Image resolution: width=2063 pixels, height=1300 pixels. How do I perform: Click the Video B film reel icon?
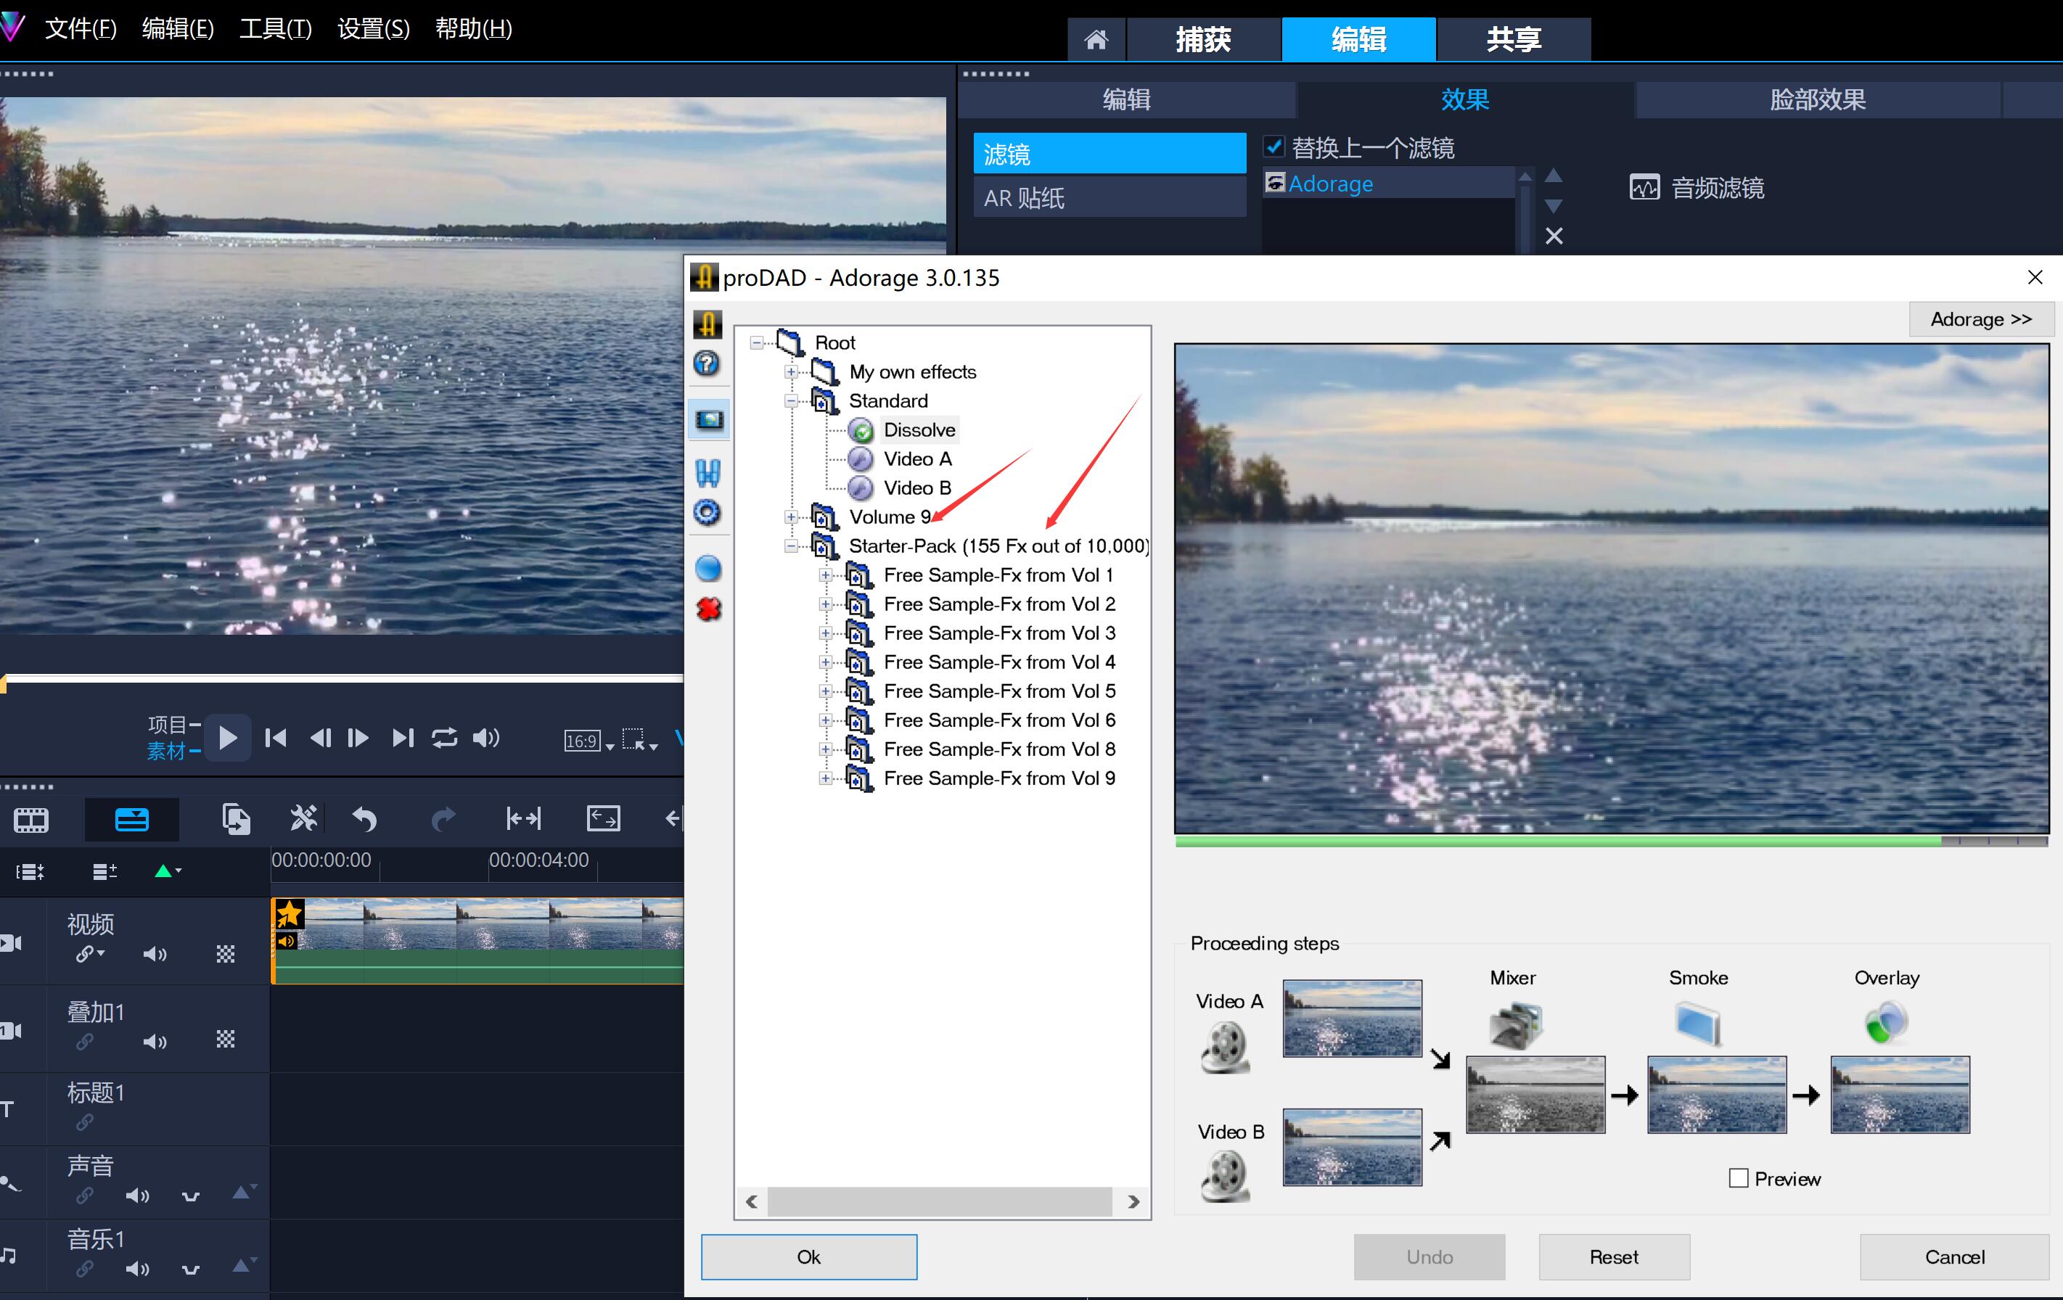coord(1225,1177)
